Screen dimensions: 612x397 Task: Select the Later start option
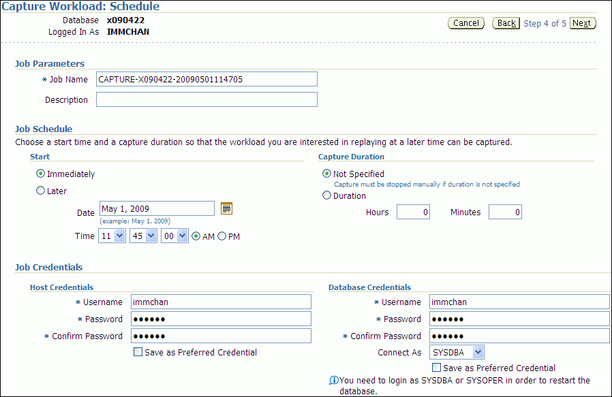coord(41,191)
